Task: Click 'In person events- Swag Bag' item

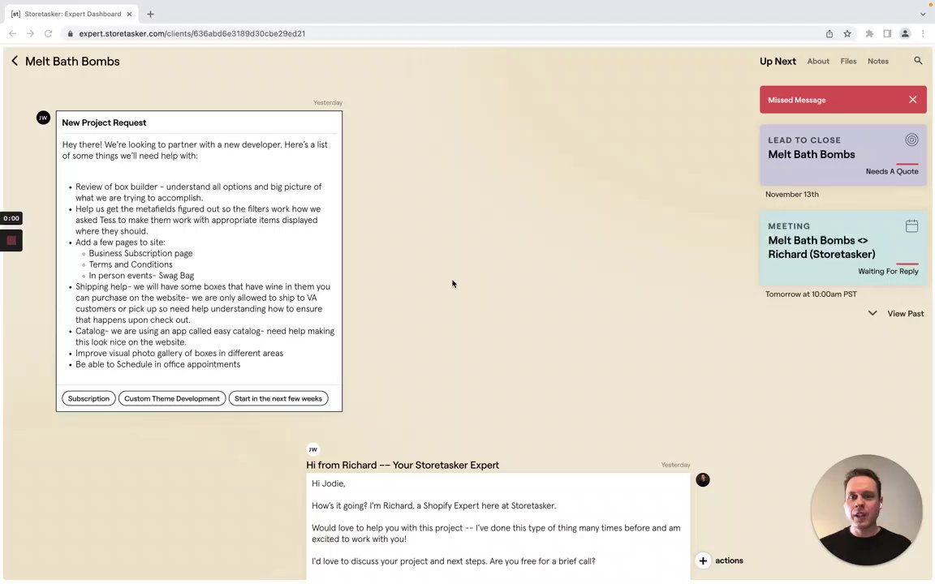Action: pos(141,275)
